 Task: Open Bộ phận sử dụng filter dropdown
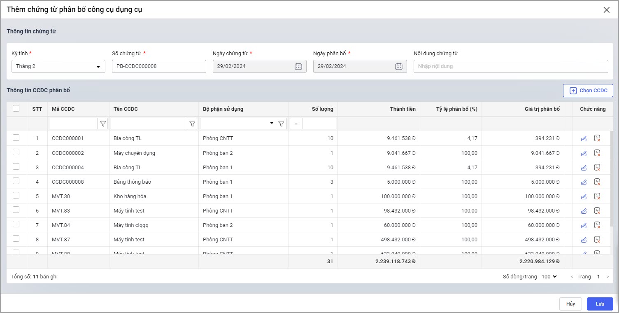pyautogui.click(x=271, y=124)
